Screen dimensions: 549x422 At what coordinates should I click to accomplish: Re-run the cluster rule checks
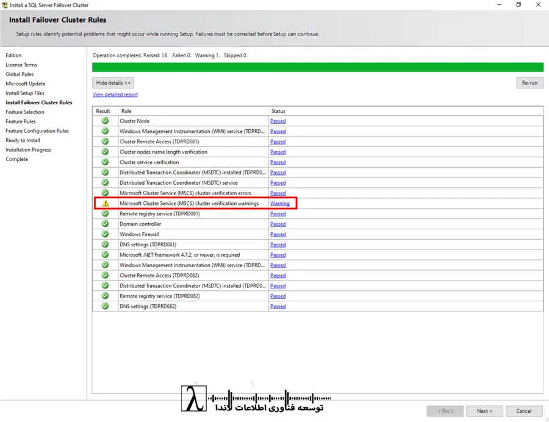click(x=529, y=83)
